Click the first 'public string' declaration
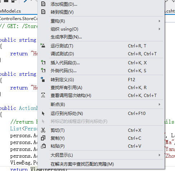The height and width of the screenshot is (171, 175). coord(18,40)
